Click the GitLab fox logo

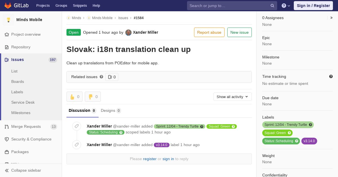(x=8, y=5)
